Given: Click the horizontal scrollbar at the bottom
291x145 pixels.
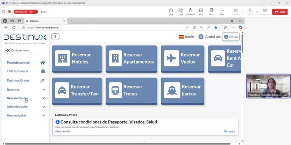Looking at the screenshot, I should pos(118,144).
